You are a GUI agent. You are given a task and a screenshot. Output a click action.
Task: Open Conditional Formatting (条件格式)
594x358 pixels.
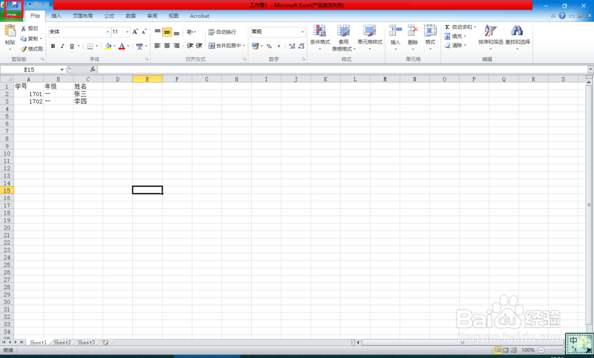pyautogui.click(x=320, y=37)
